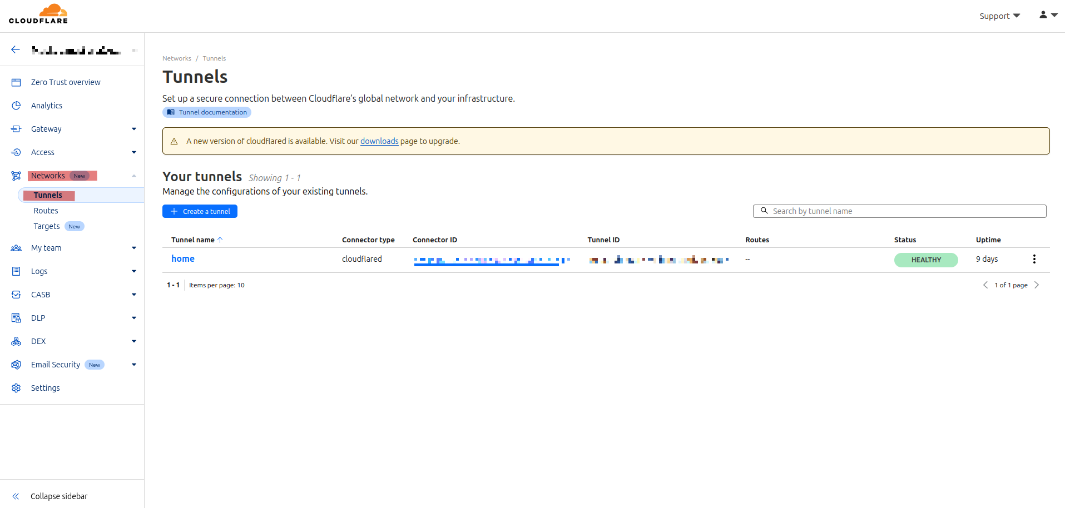
Task: Click the Tunnel name column header
Action: (192, 240)
